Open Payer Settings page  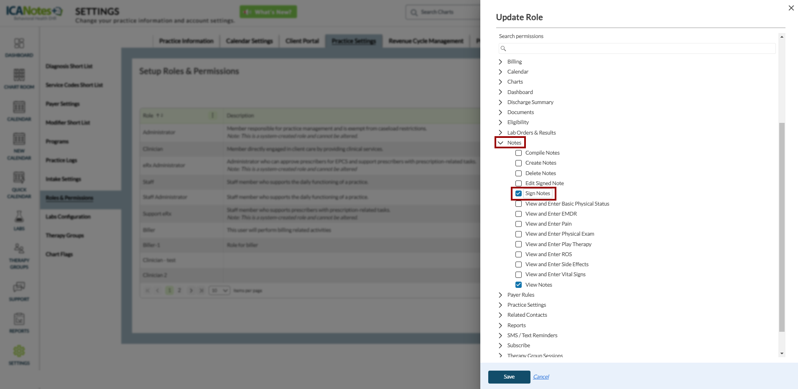pos(63,104)
